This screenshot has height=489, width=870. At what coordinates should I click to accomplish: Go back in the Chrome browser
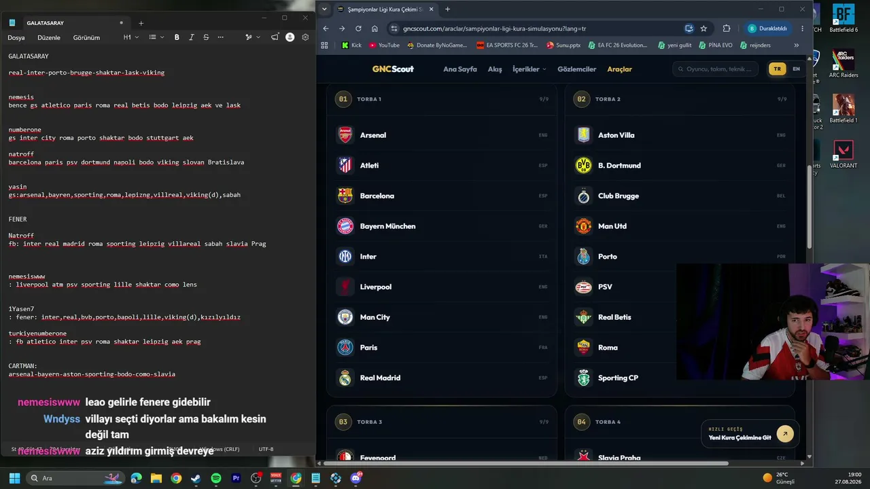tap(326, 29)
